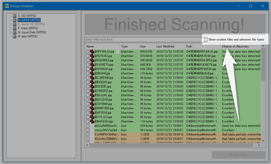This screenshot has height=164, width=271.
Task: Click the Kickass Undelete KU title bar icon
Action: pyautogui.click(x=7, y=6)
